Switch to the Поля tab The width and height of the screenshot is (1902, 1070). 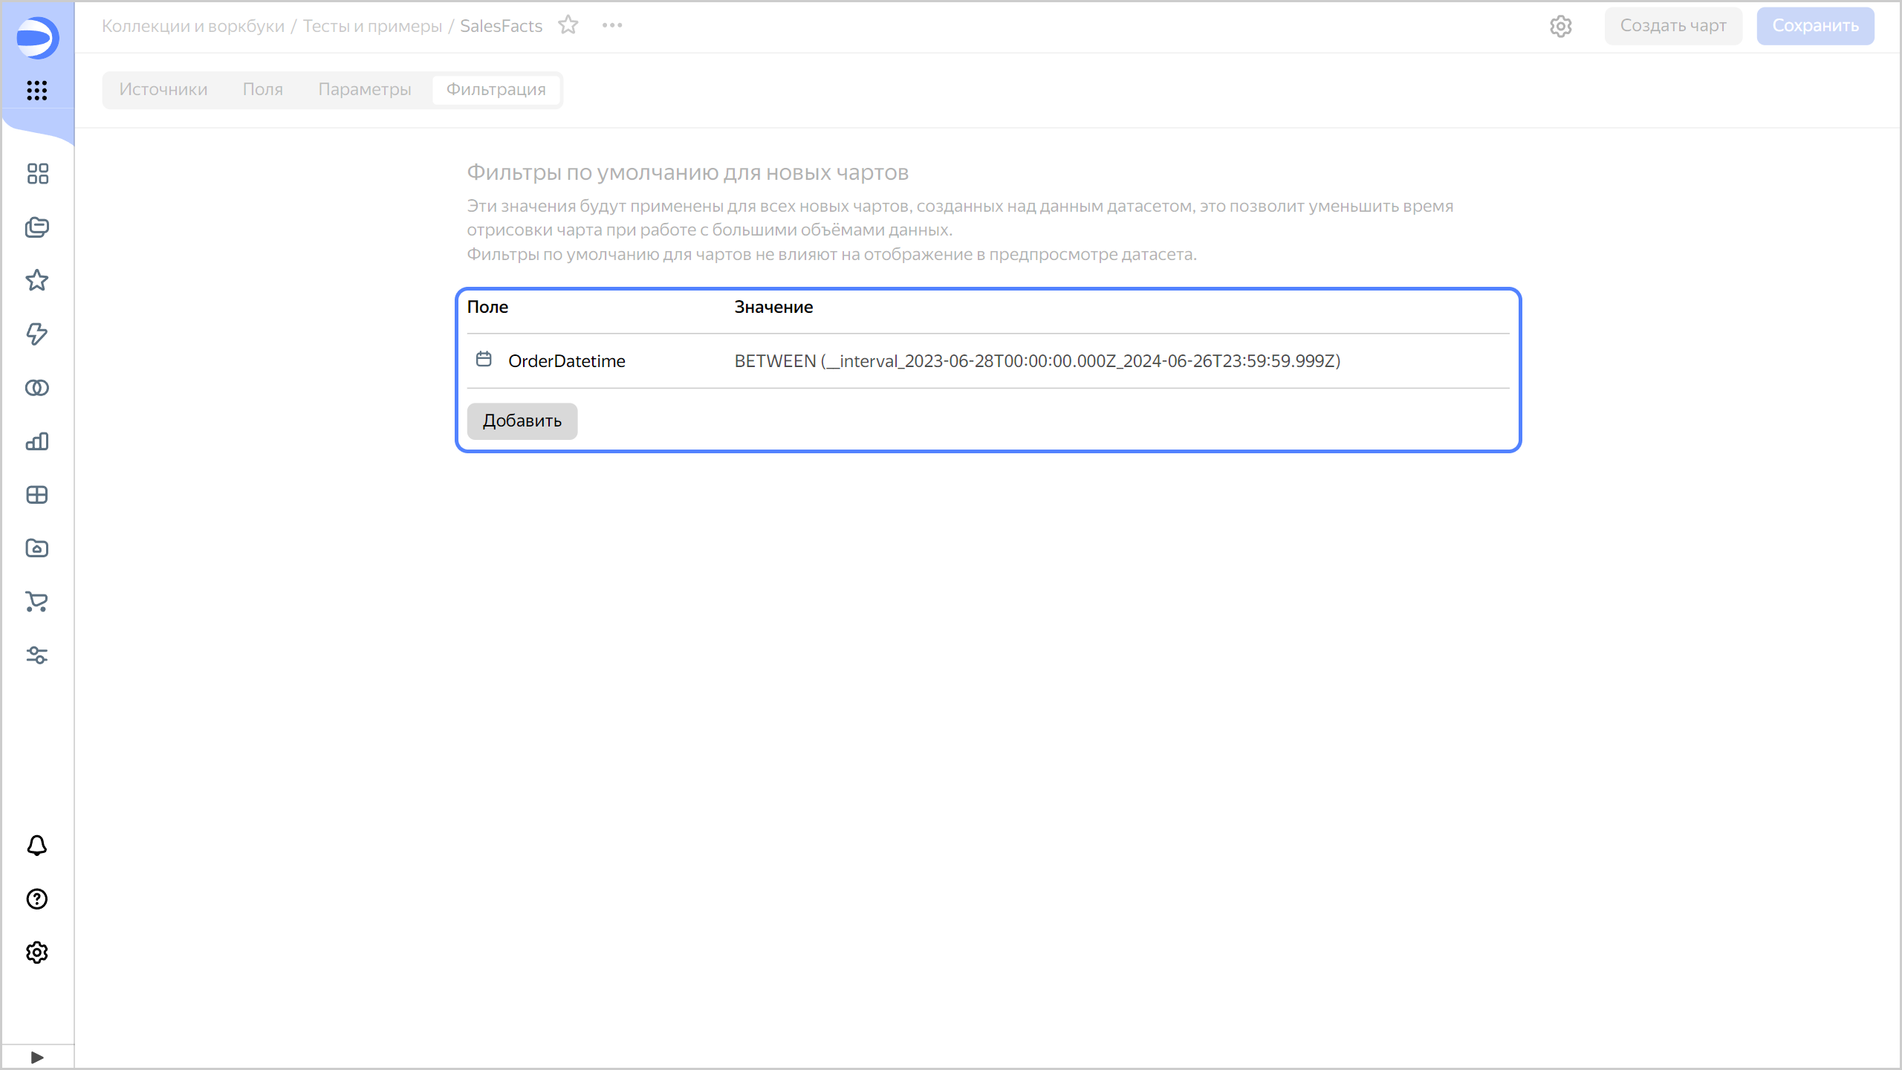pos(262,89)
